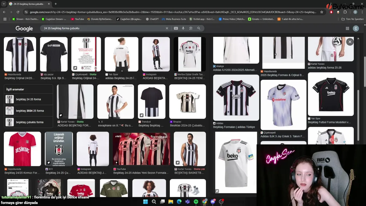Open the stp pazar black Safi jersey image
This screenshot has height=206, width=366.
click(x=54, y=54)
